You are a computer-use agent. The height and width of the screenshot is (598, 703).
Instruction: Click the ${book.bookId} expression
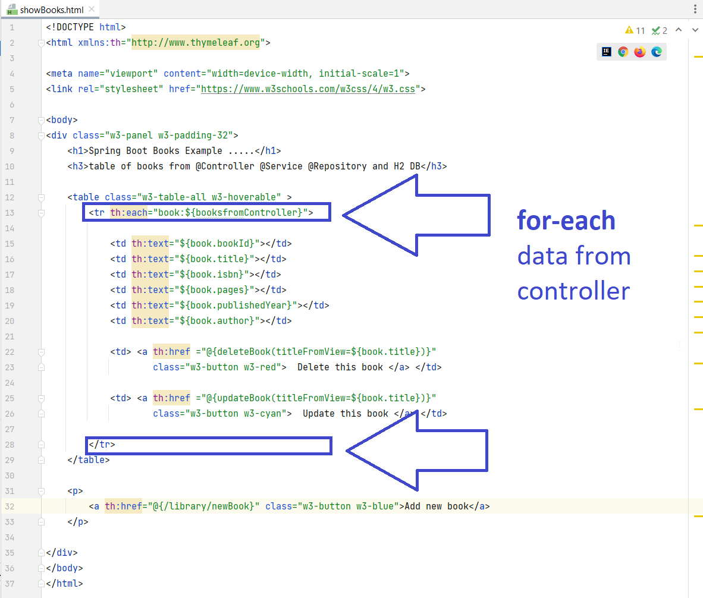(x=217, y=244)
